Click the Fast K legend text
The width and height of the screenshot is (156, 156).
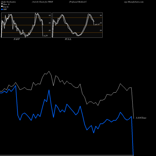(x=6, y=7)
